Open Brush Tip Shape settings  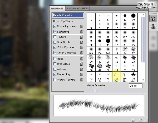pos(63,21)
